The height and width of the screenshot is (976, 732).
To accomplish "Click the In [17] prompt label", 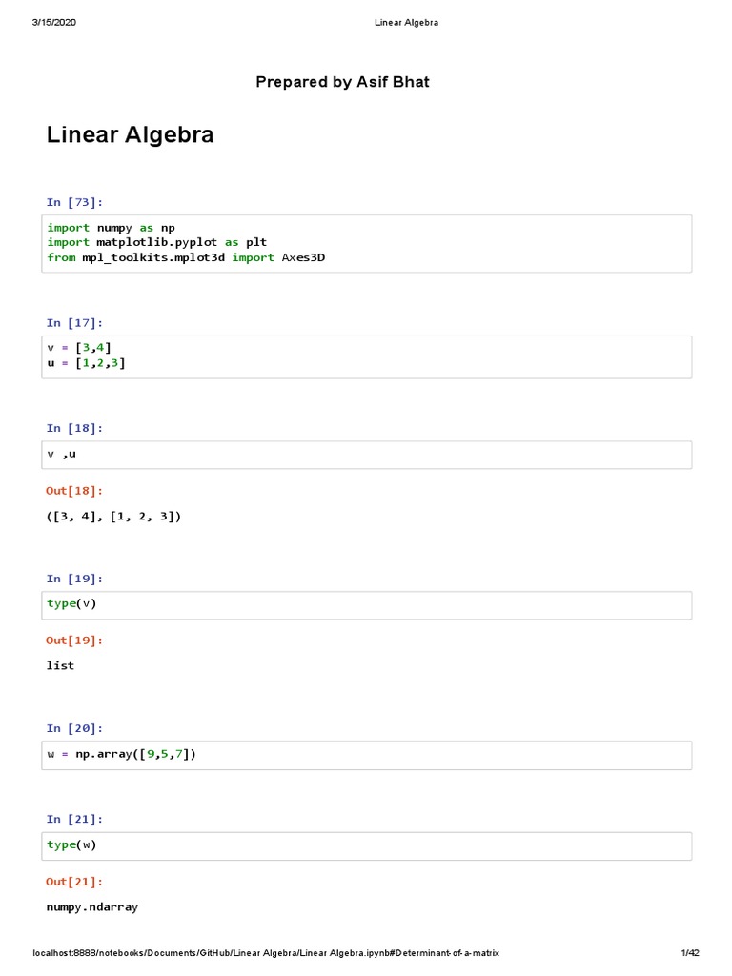I will [x=75, y=323].
